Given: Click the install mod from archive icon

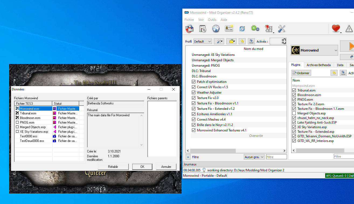Looking at the screenshot, I should [x=203, y=28].
